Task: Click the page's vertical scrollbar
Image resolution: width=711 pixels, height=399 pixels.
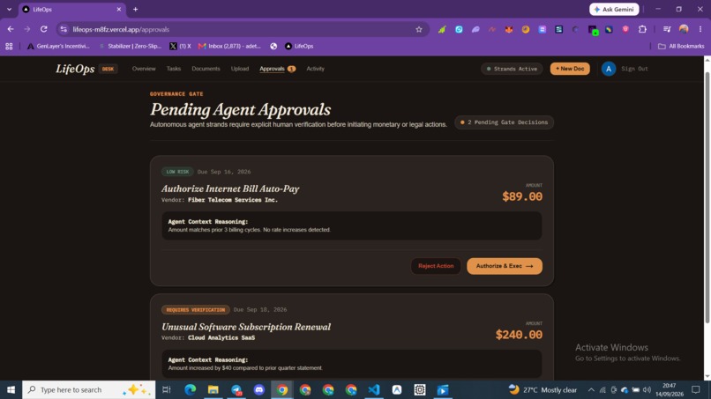Action: (707, 197)
